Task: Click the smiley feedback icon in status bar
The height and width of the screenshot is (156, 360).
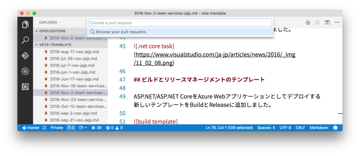Action: 335,128
